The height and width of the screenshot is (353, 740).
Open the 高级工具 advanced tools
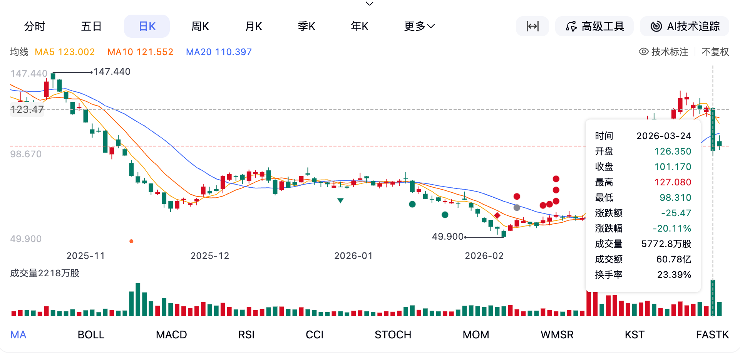point(594,26)
